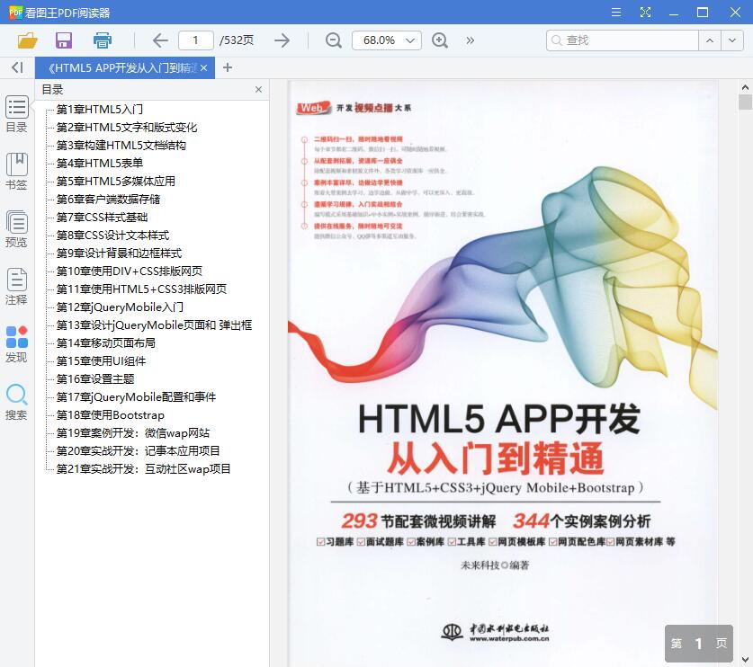This screenshot has width=753, height=667.
Task: Toggle fullscreen mode
Action: (x=644, y=13)
